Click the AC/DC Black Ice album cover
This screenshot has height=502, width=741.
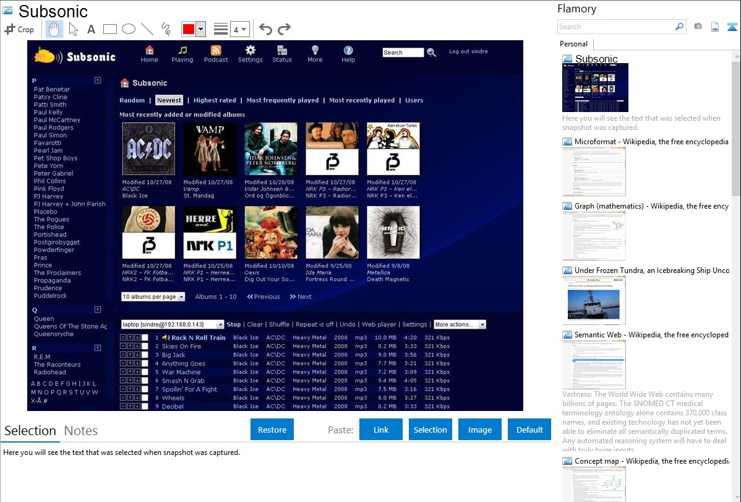(148, 149)
